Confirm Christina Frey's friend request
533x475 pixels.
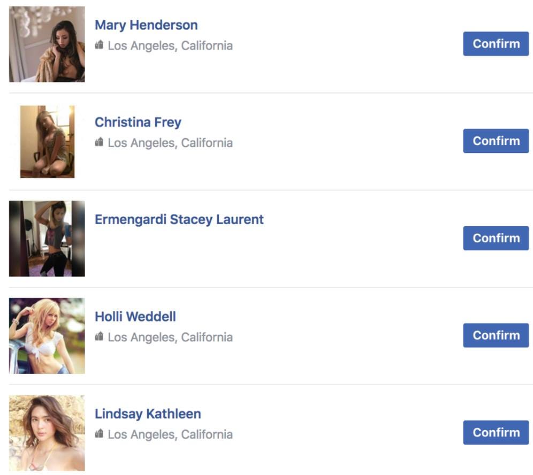(x=496, y=141)
